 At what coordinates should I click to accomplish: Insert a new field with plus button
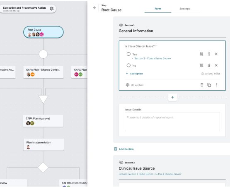(x=172, y=97)
